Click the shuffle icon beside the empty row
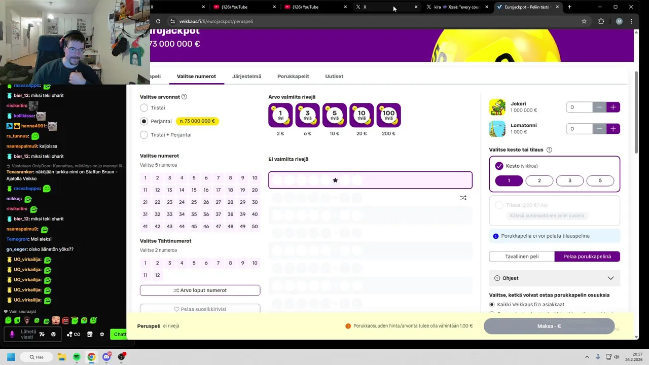Screen dimensions: 649x365 [463, 198]
